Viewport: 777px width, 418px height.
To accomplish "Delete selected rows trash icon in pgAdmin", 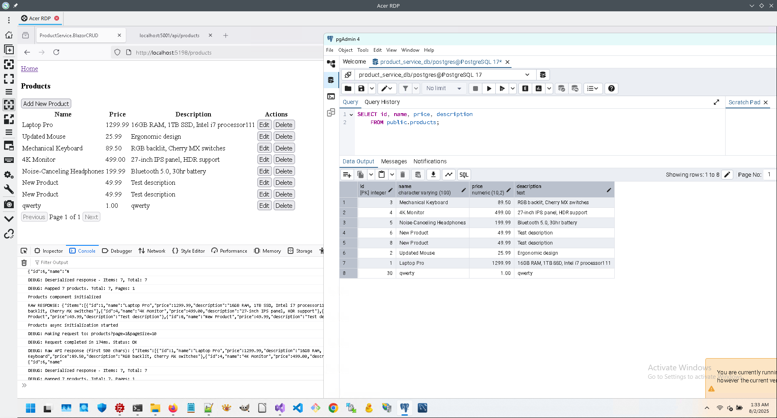I will 403,175.
